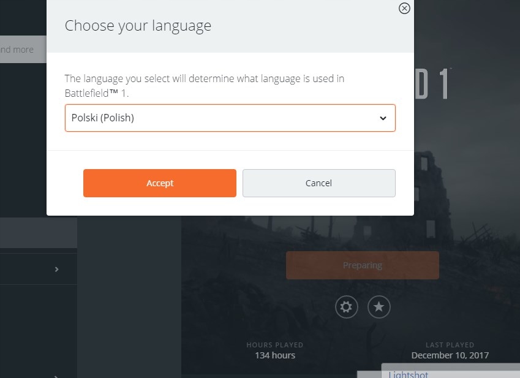Open game settings gear icon
This screenshot has width=520, height=378.
pos(346,307)
